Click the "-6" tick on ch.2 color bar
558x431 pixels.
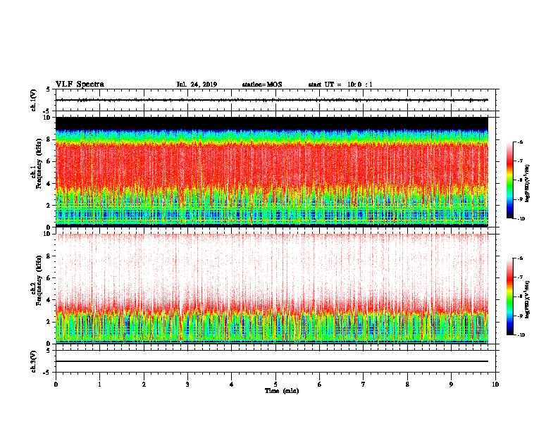pos(520,258)
